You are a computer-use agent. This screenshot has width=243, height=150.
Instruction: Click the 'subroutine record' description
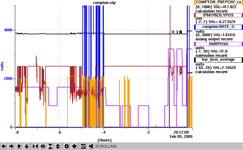211,56
